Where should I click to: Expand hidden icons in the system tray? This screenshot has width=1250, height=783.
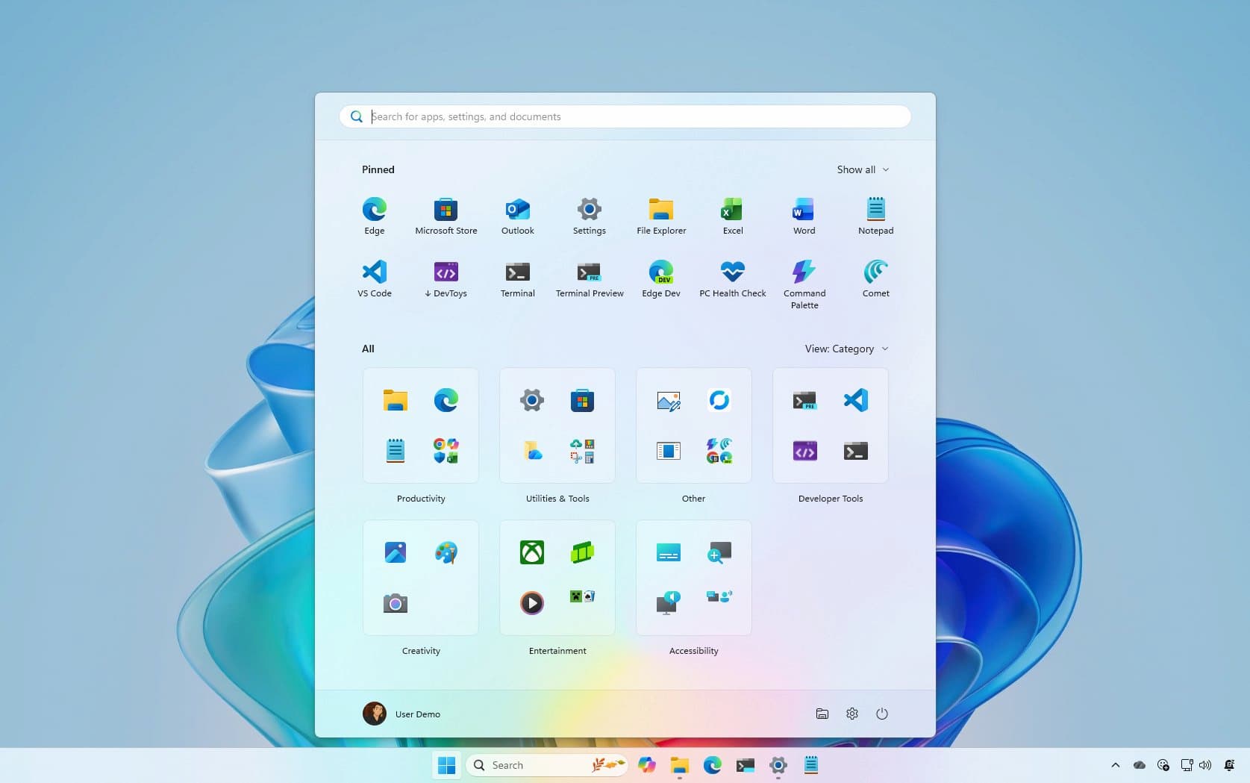pos(1115,765)
